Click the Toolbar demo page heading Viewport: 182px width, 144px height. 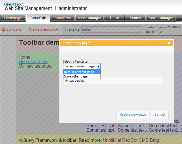pyautogui.click(x=39, y=42)
